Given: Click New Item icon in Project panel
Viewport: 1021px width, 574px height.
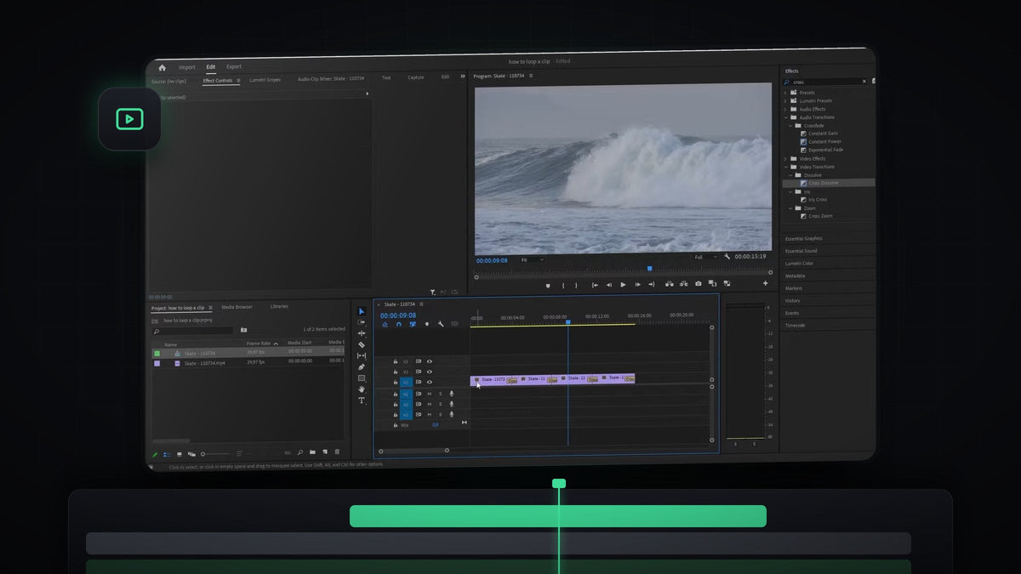Looking at the screenshot, I should coord(325,452).
